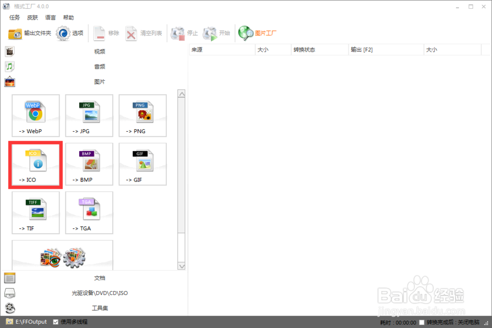Click the scrollbar down arrow
Image resolution: width=492 pixels, height=328 pixels.
pyautogui.click(x=182, y=266)
